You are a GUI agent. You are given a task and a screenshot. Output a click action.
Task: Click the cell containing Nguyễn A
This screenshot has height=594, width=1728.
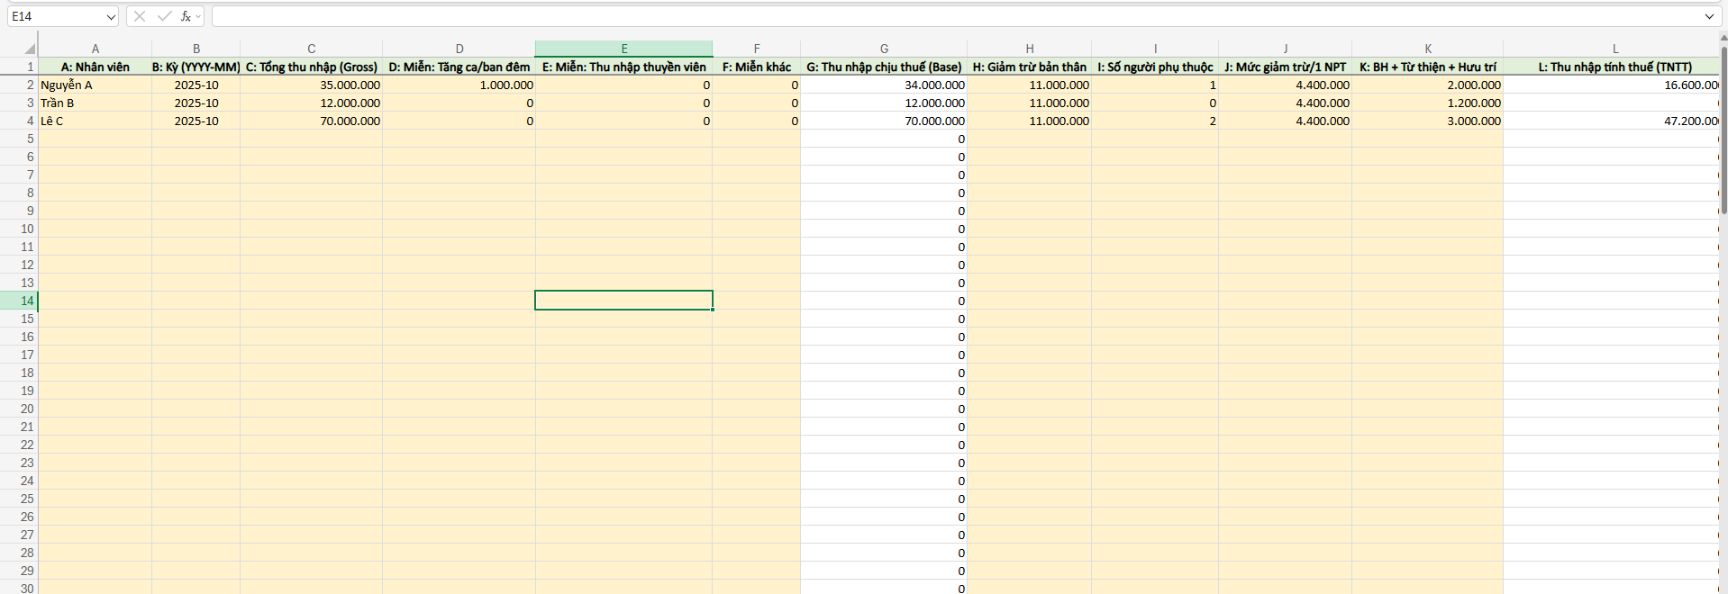(95, 85)
